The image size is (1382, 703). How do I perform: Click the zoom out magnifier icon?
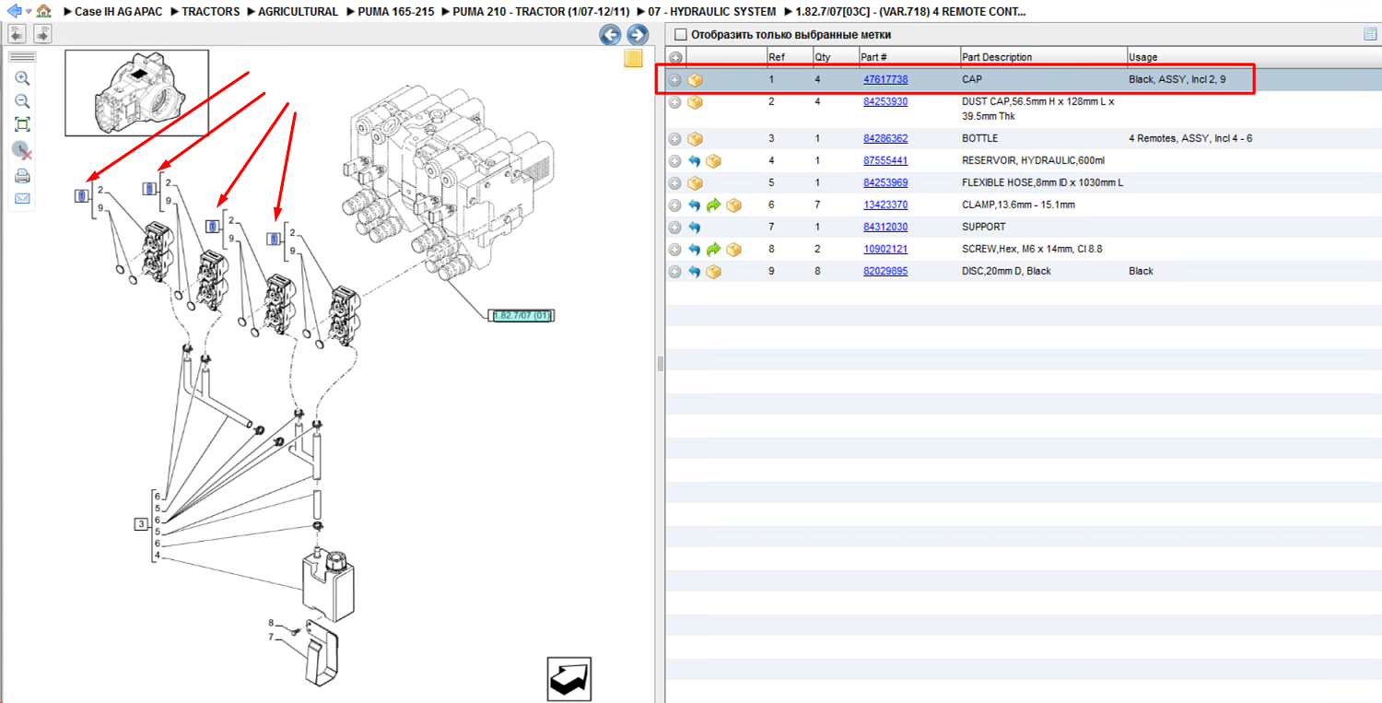tap(23, 101)
